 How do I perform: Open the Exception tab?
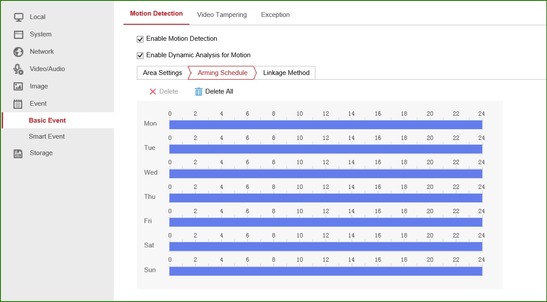[x=275, y=15]
